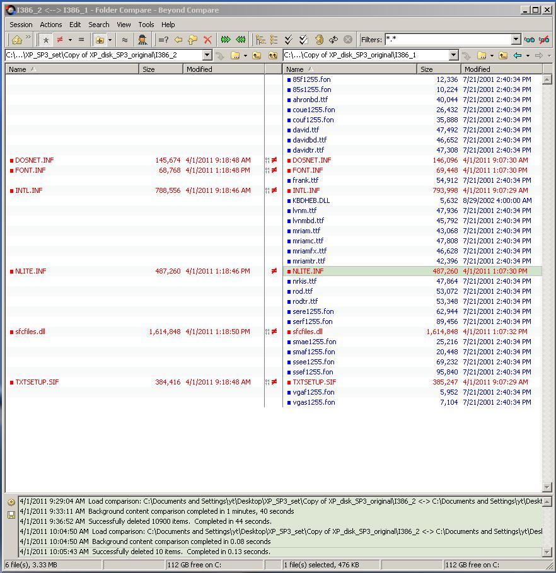Click the Filters text field

pyautogui.click(x=449, y=40)
